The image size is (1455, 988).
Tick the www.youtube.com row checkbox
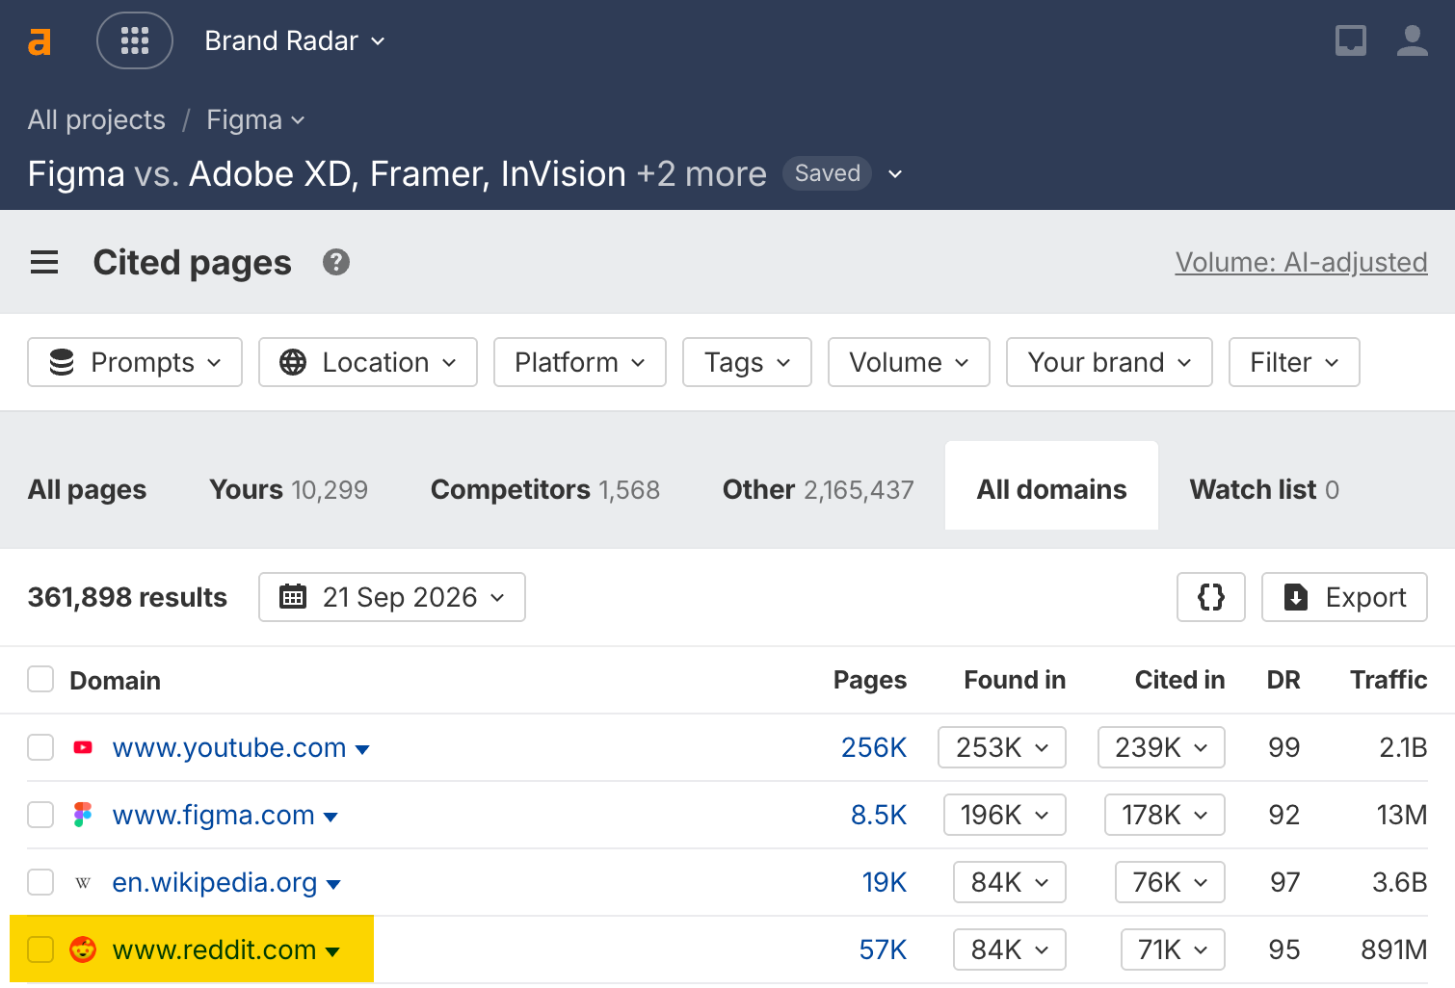coord(40,747)
